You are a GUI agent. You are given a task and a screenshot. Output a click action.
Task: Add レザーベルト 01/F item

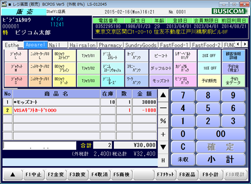(185, 56)
